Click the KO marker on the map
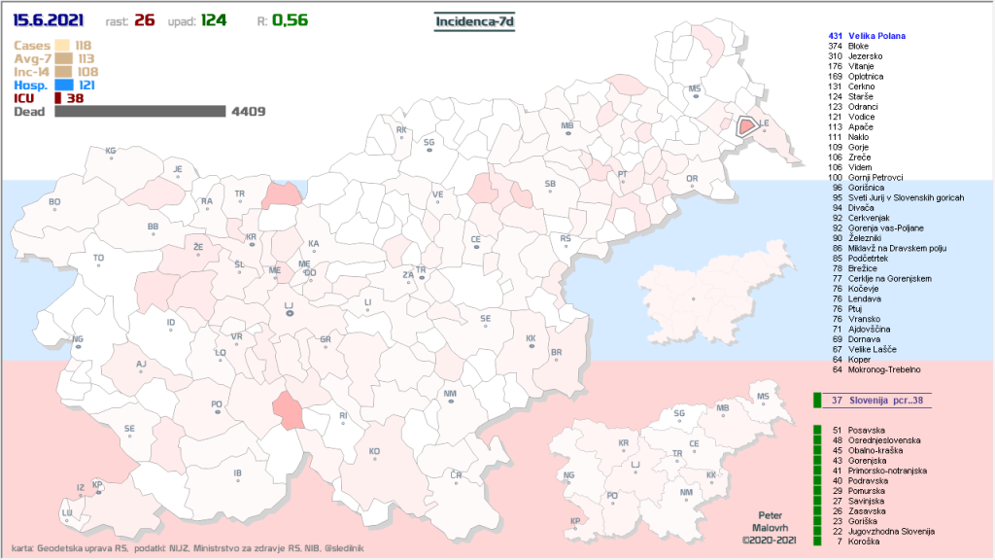995x560 pixels. point(374,454)
